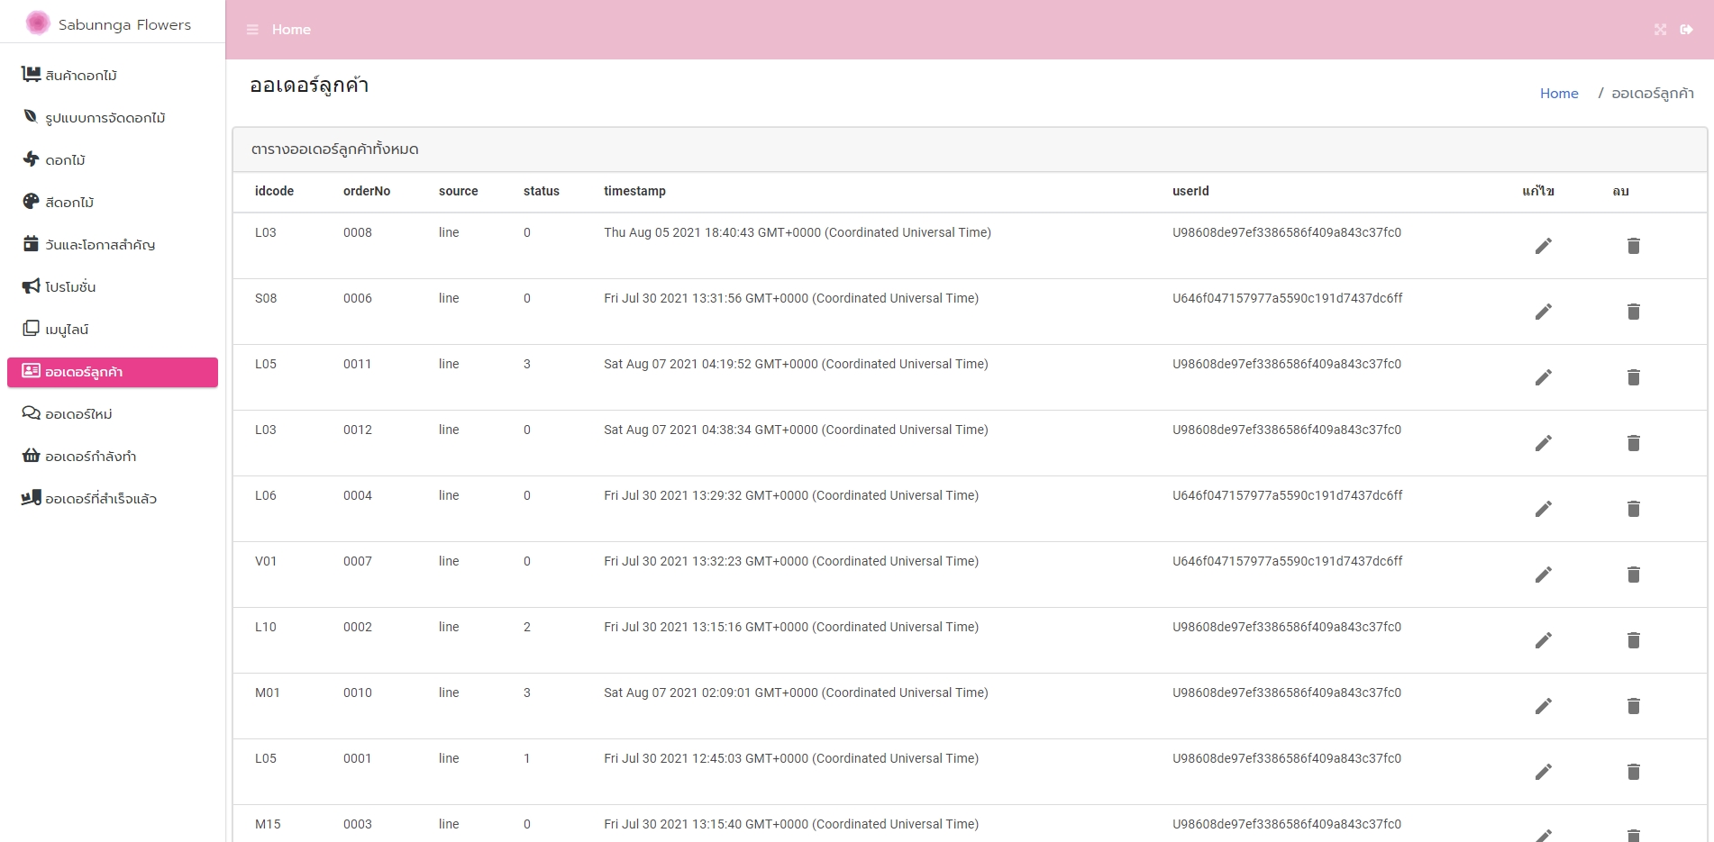Edit order 0007 pencil icon
This screenshot has width=1714, height=842.
pyautogui.click(x=1544, y=575)
